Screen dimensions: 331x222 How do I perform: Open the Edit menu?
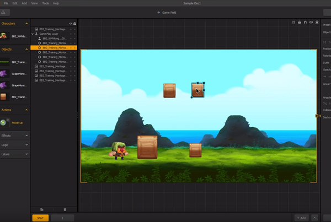coord(15,3)
